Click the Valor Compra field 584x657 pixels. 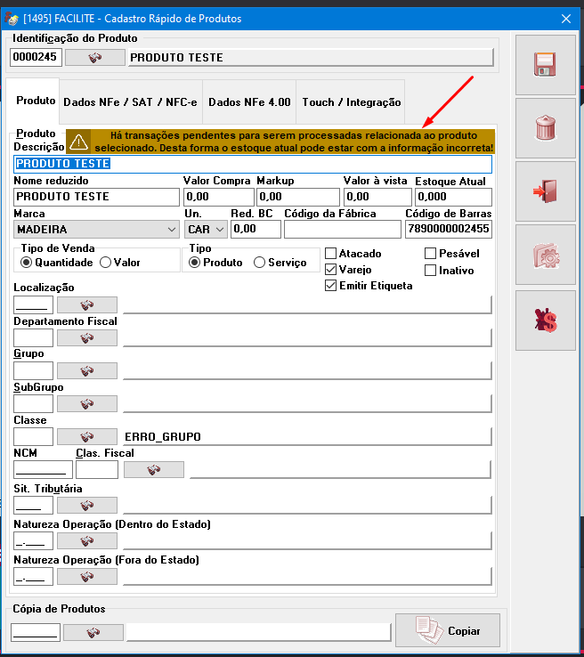219,197
